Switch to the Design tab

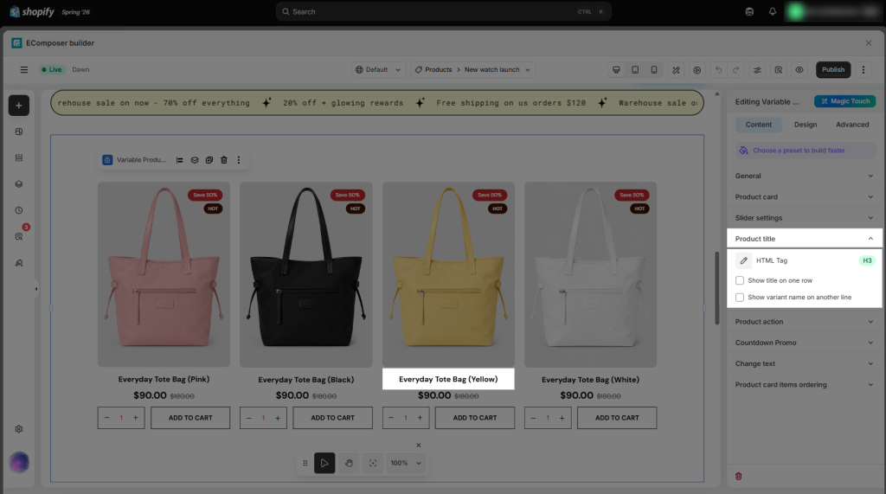806,125
